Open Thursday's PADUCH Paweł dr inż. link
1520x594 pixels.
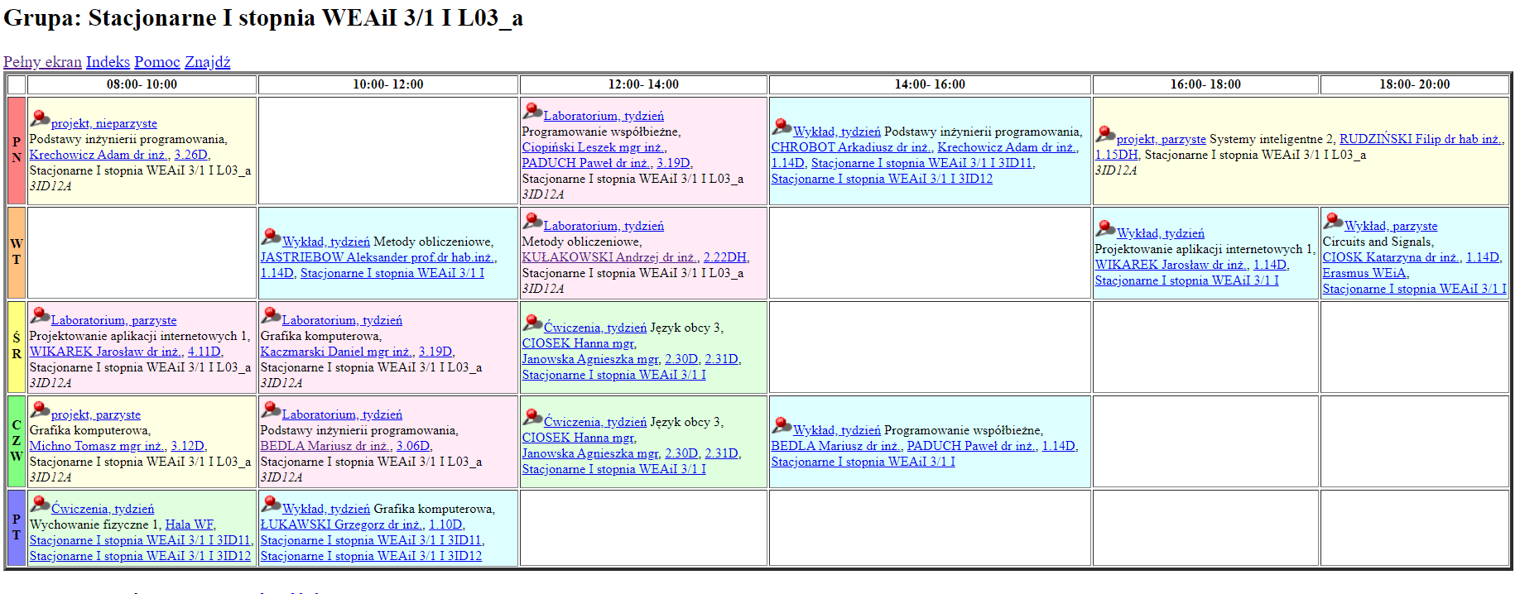coord(971,446)
